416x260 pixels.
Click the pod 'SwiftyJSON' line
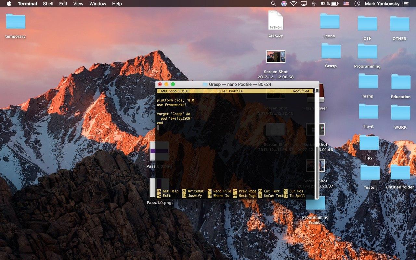pyautogui.click(x=176, y=119)
